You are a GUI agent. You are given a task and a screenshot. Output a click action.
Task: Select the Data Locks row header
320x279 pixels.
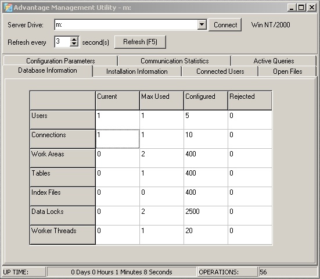(x=63, y=216)
